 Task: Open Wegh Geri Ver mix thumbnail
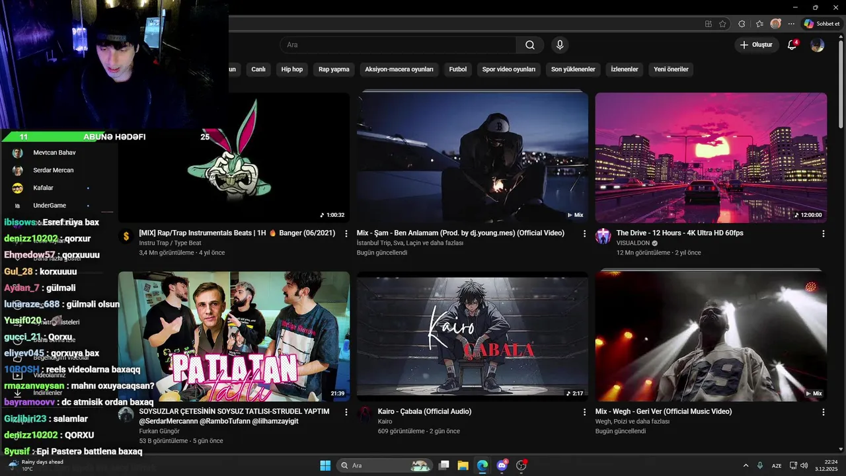tap(711, 336)
